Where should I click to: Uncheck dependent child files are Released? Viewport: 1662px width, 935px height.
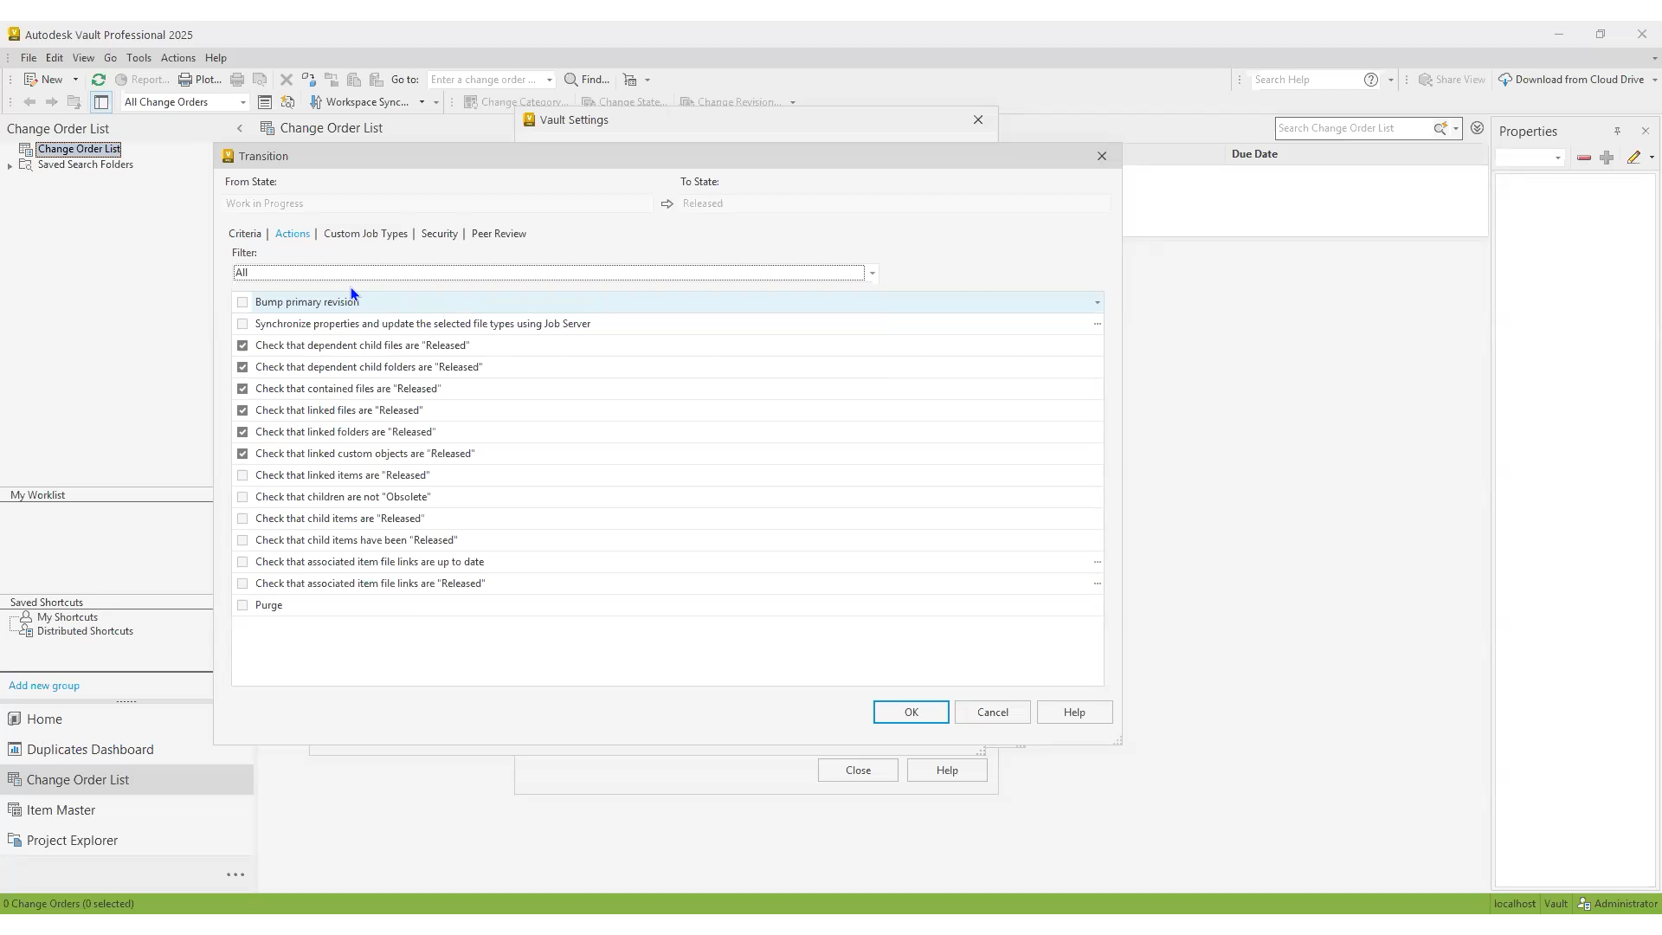pos(242,345)
